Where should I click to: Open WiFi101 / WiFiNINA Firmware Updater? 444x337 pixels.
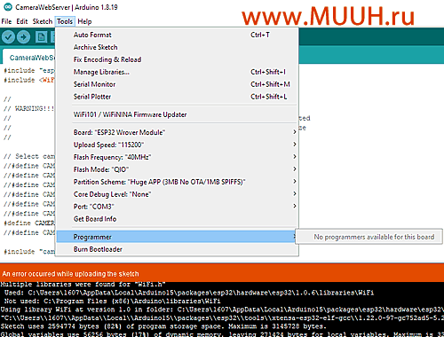click(x=178, y=114)
